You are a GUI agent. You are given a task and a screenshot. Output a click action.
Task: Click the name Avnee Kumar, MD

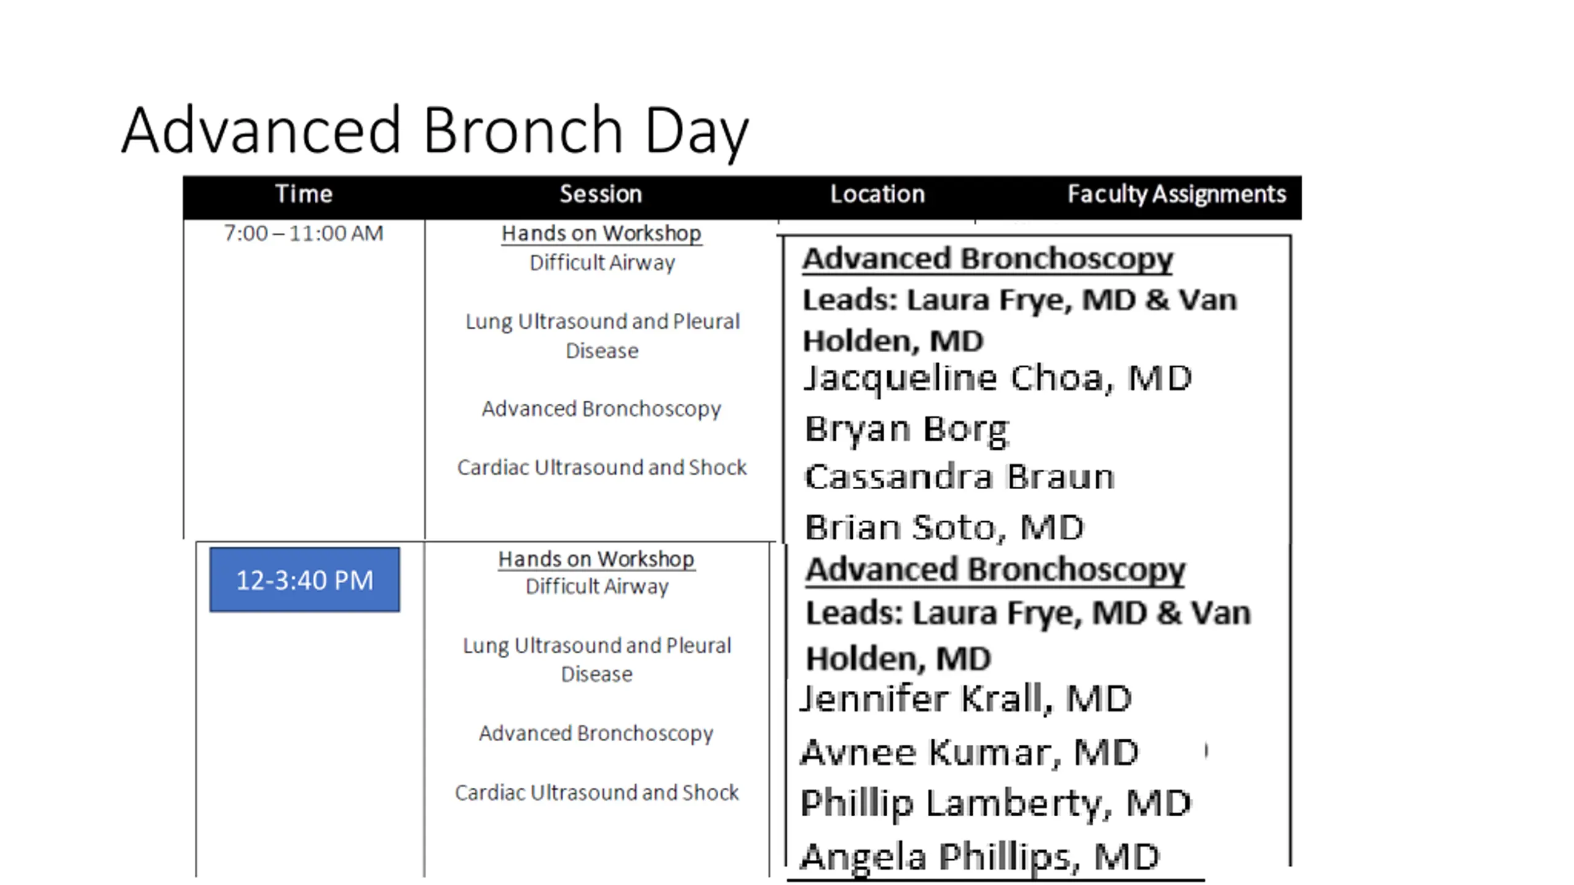coord(970,752)
